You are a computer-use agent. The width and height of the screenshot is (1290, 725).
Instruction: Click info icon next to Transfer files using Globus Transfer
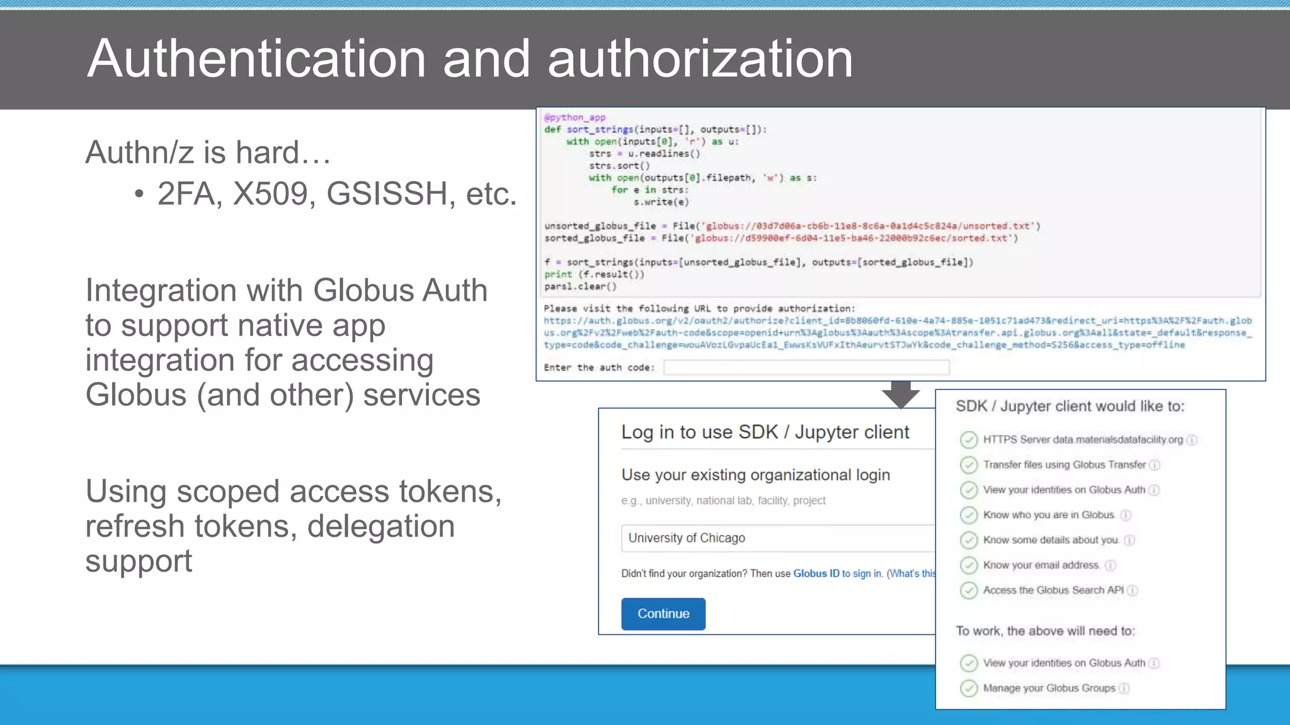pyautogui.click(x=1155, y=465)
